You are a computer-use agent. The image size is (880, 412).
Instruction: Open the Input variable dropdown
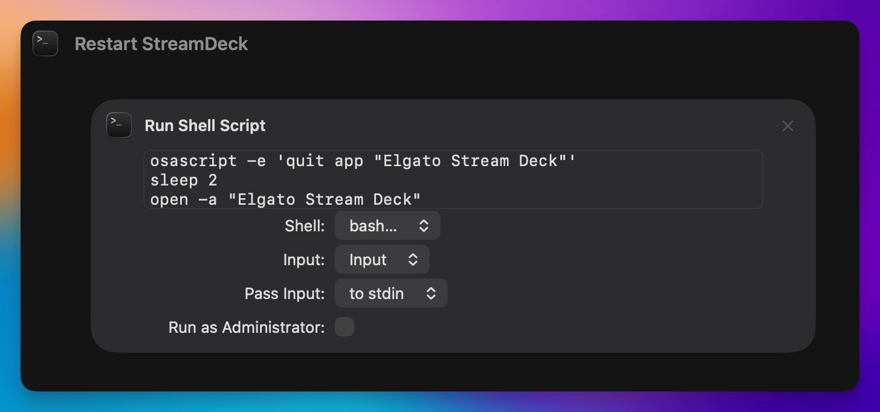pos(382,260)
